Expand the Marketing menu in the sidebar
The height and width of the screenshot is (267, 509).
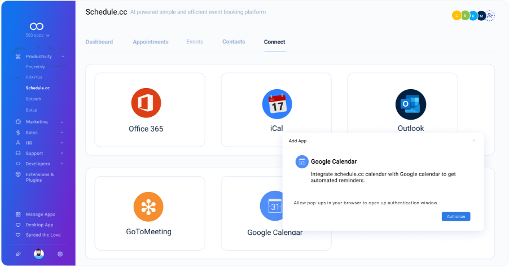click(x=62, y=122)
